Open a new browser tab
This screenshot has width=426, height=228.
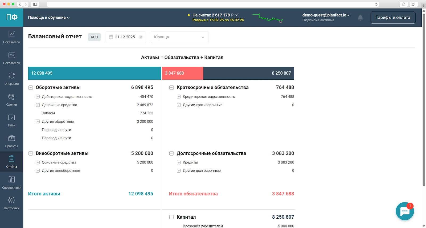(423, 5)
